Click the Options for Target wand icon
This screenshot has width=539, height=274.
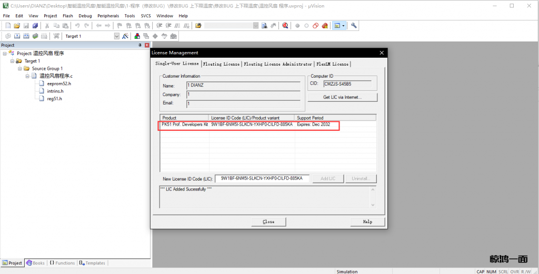[x=125, y=36]
